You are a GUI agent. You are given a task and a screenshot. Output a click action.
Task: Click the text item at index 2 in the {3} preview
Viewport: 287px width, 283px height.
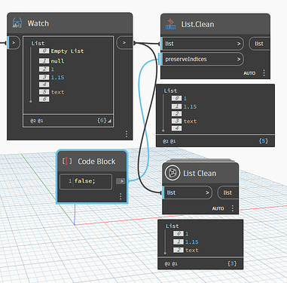[x=192, y=251]
